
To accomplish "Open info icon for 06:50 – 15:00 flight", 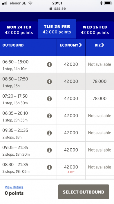I will point(49,64).
